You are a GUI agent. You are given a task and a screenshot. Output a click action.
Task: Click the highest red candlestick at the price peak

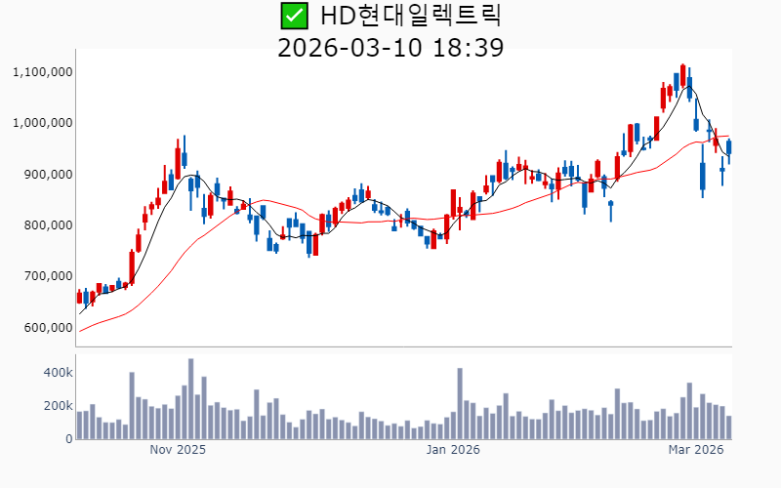tap(682, 76)
